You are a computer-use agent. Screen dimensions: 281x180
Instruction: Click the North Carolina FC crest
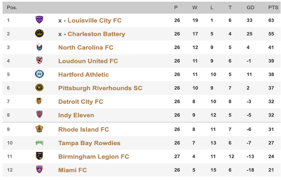pos(39,47)
